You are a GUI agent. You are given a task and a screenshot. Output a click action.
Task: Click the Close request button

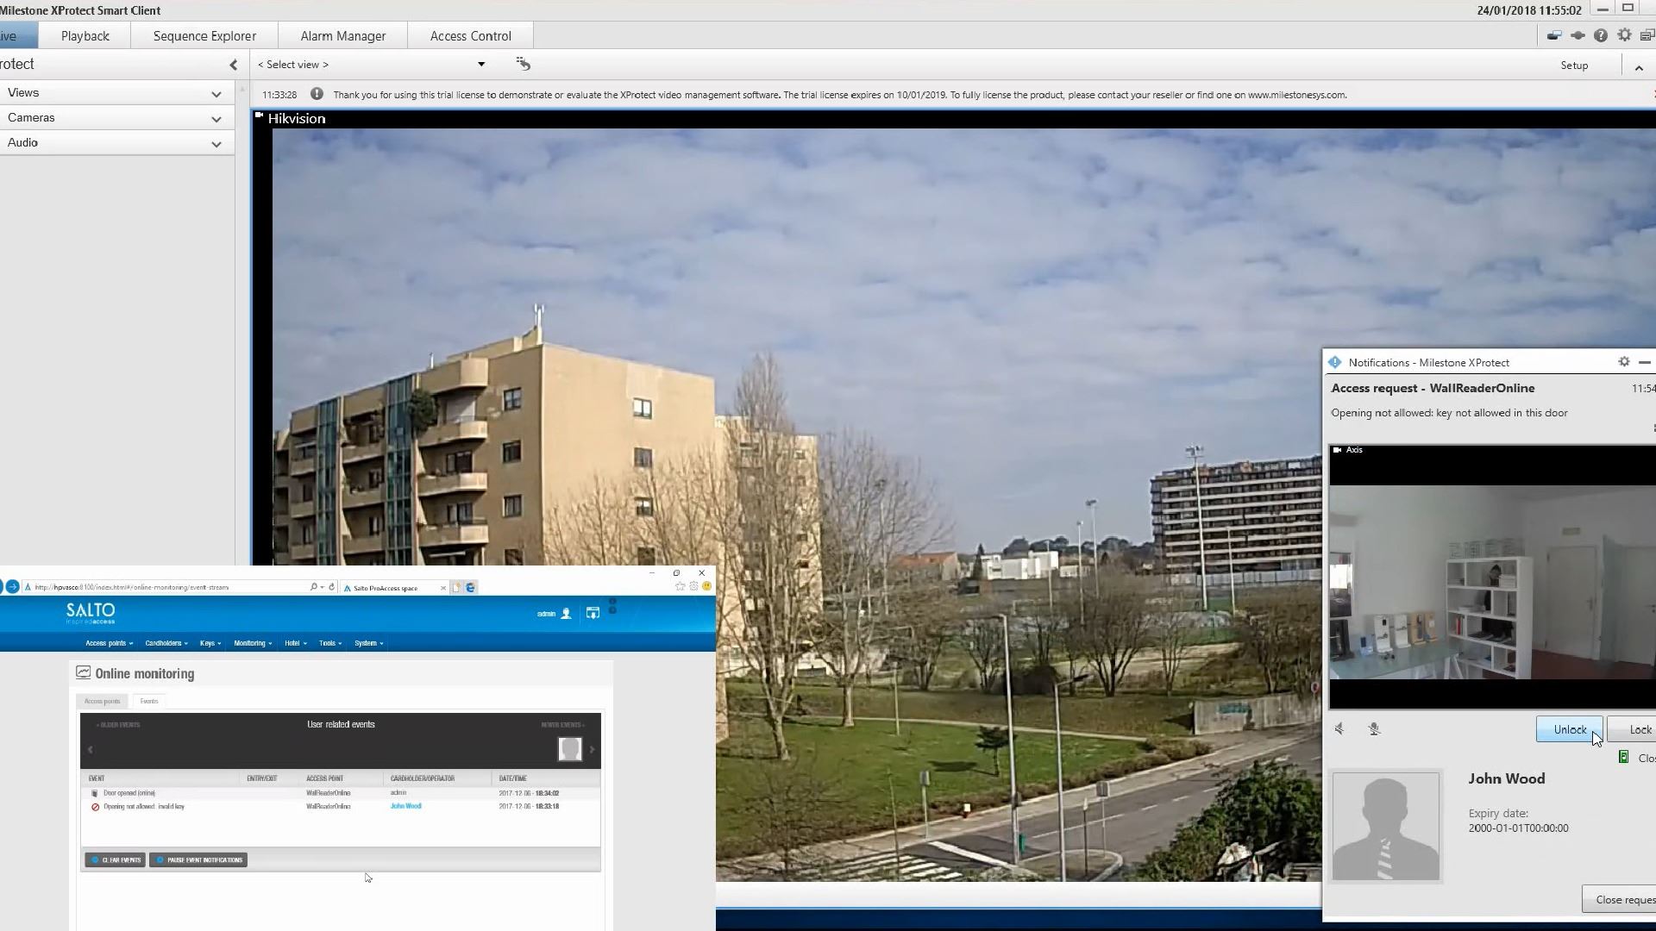point(1620,899)
